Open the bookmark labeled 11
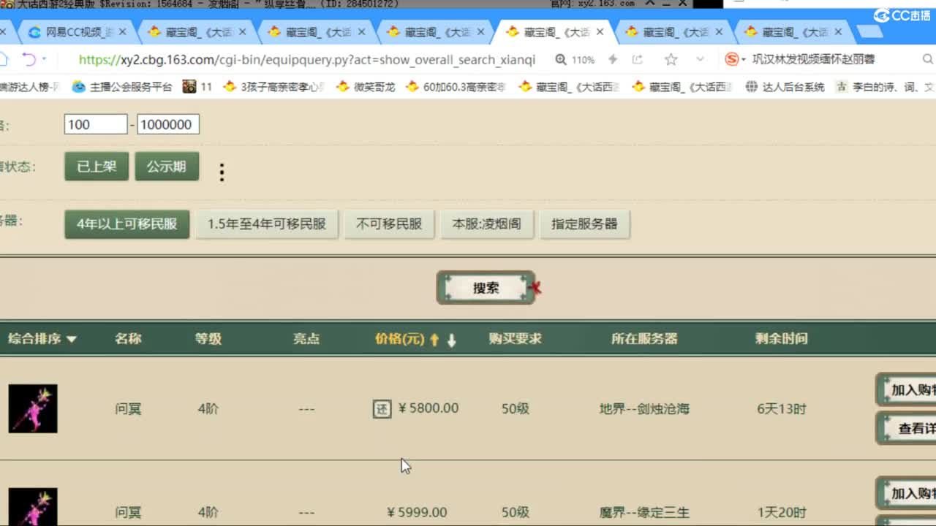 pos(197,87)
